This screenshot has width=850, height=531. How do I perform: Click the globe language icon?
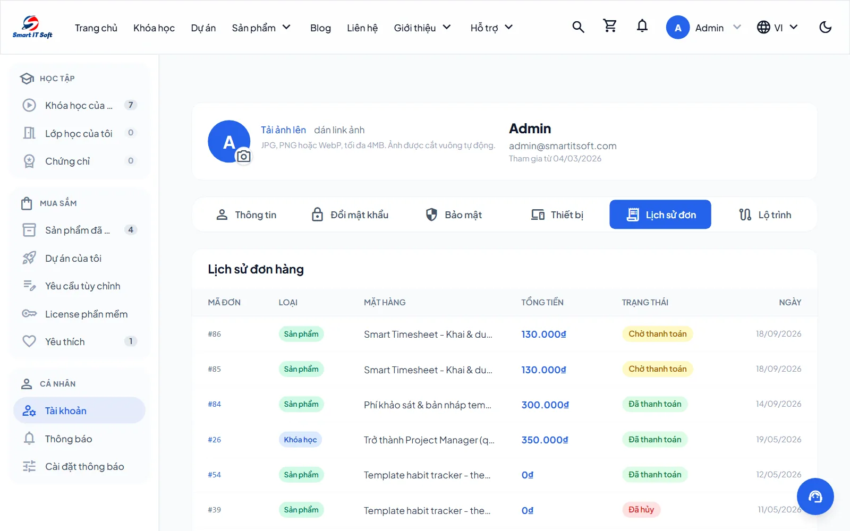click(x=763, y=27)
